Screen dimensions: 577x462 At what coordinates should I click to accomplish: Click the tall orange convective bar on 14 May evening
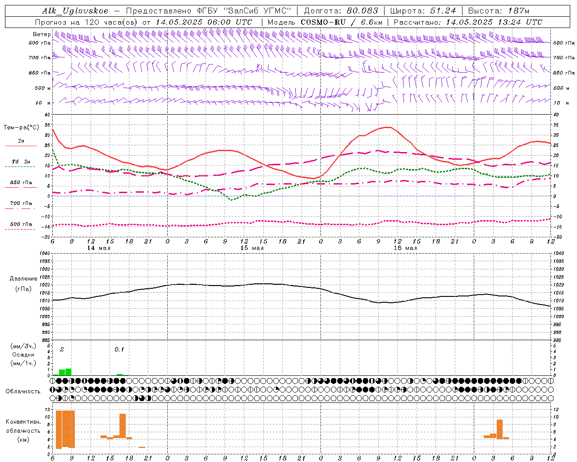(123, 425)
